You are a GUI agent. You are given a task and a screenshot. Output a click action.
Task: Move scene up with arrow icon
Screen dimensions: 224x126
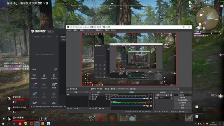[74, 108]
